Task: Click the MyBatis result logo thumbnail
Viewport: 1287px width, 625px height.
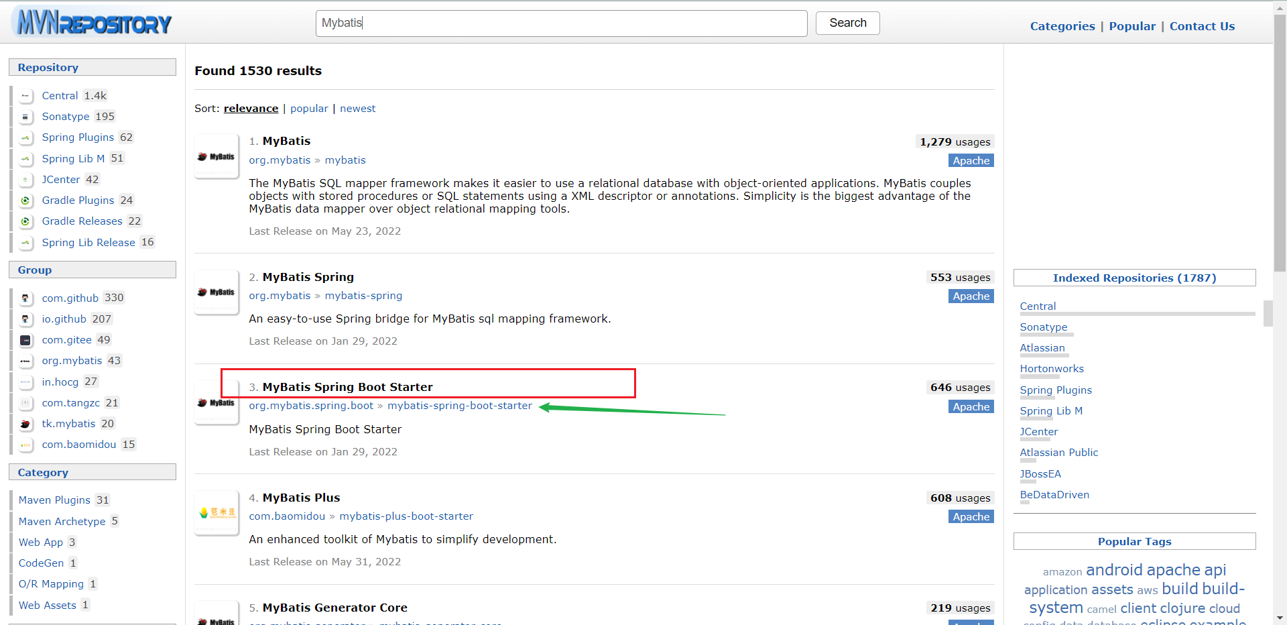Action: [217, 156]
